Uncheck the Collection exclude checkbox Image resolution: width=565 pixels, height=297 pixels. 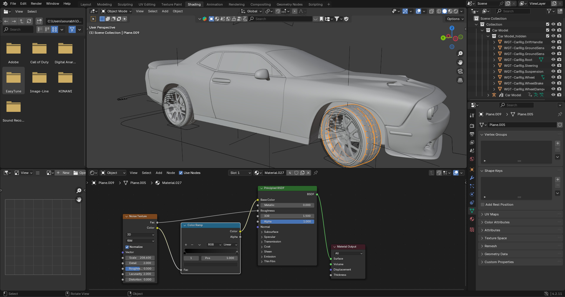[x=548, y=24]
